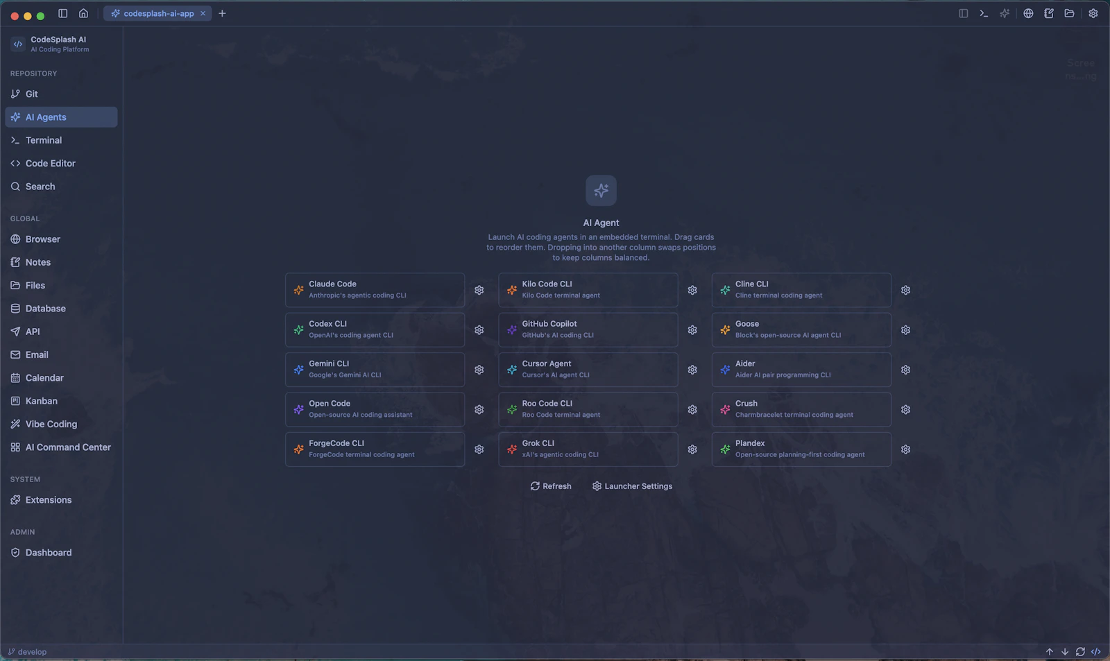Click the develop branch in status bar

(27, 652)
